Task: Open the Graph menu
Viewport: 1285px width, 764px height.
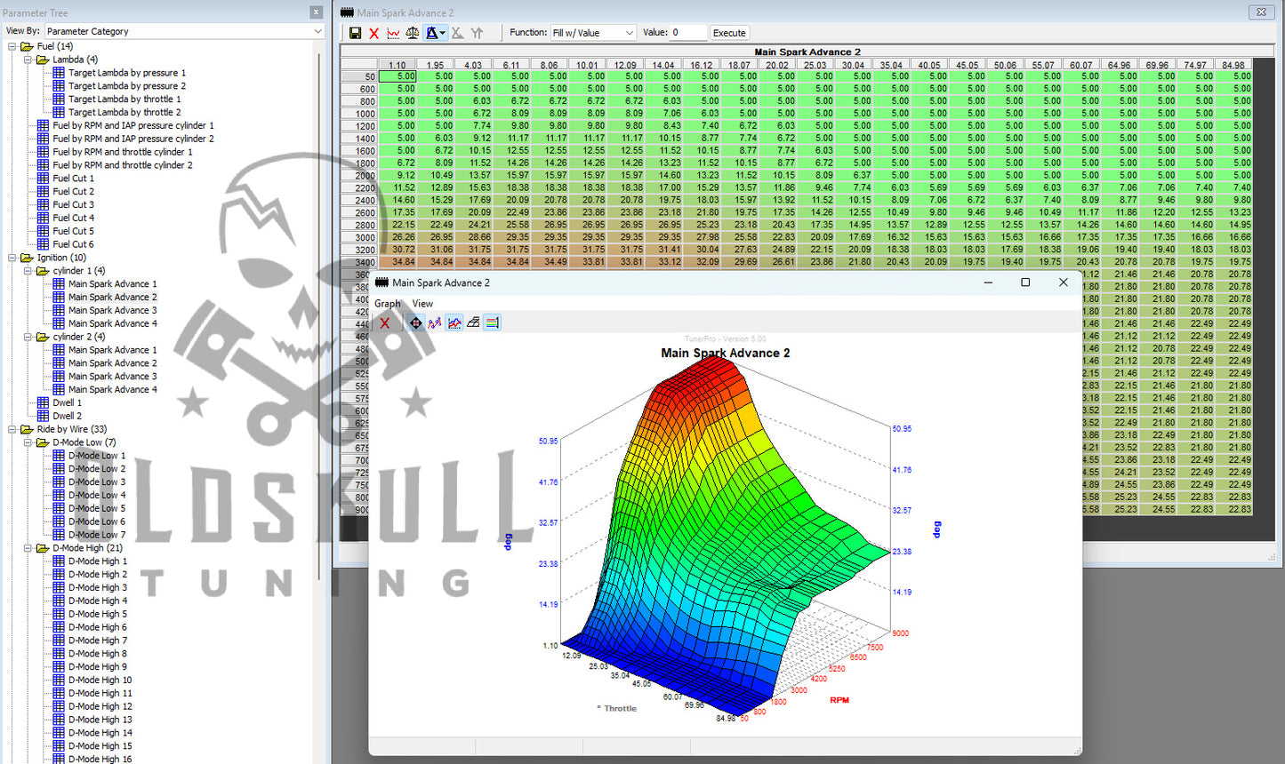Action: tap(387, 304)
